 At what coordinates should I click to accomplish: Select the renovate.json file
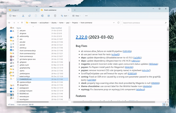(42, 97)
